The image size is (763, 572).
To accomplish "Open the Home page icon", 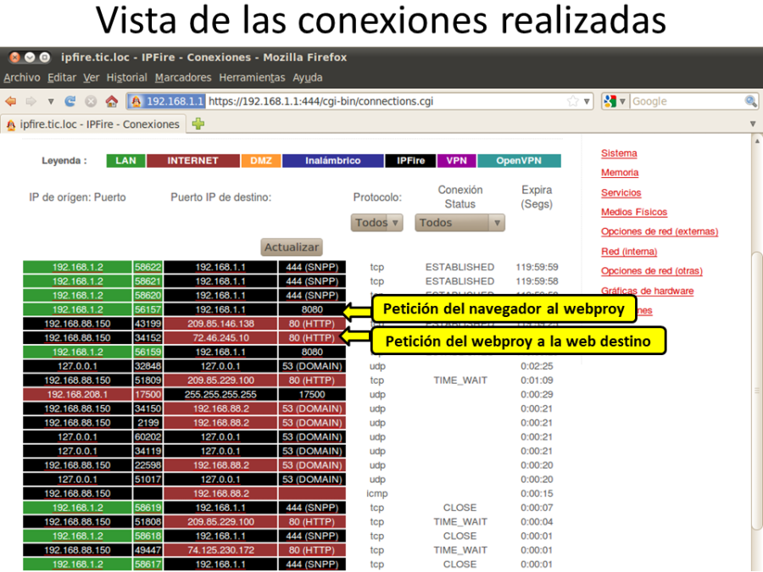I will (111, 100).
